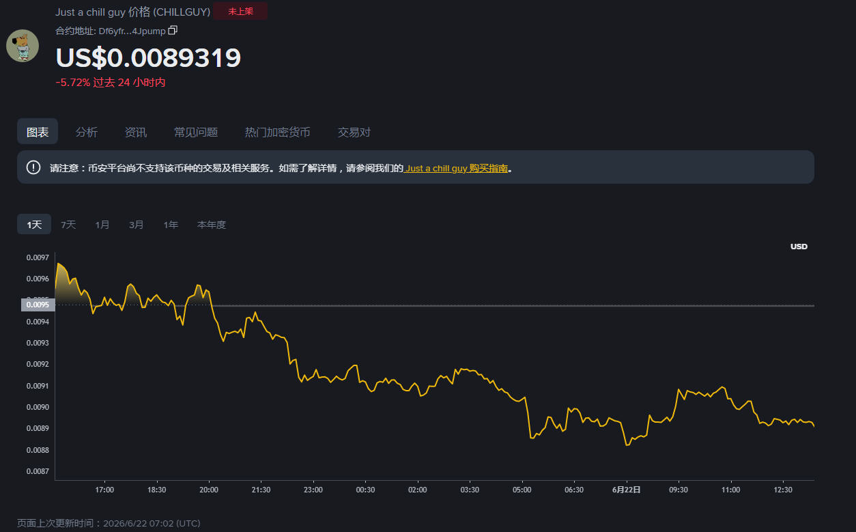Select the 本年度 chart range
The width and height of the screenshot is (856, 532).
point(212,224)
